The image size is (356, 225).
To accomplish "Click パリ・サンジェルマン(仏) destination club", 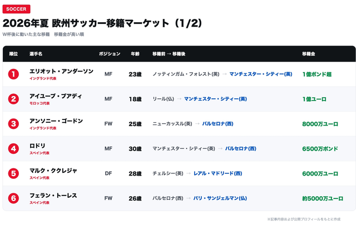I will (220, 198).
